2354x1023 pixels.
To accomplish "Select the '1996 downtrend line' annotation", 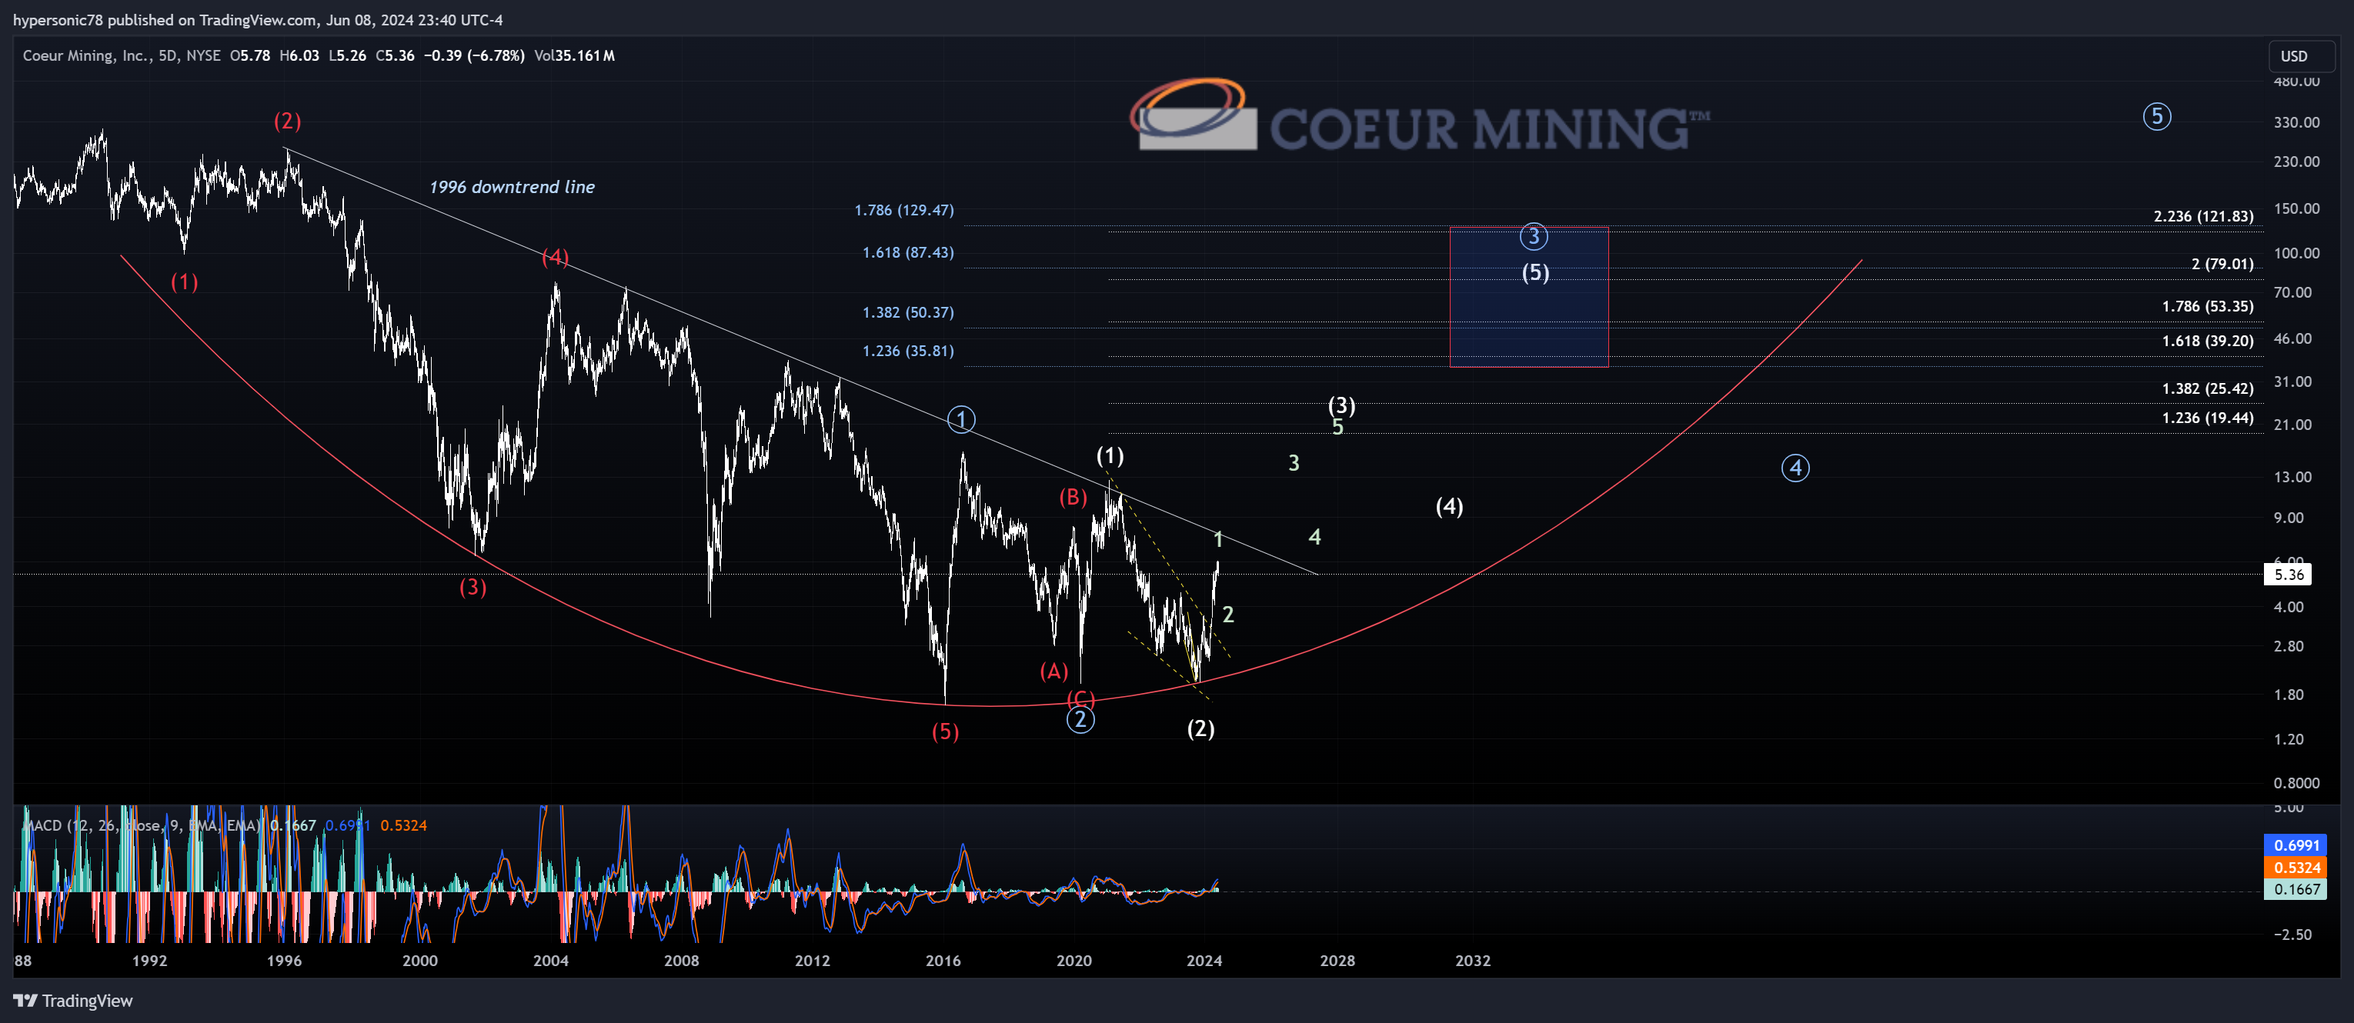I will click(x=512, y=187).
